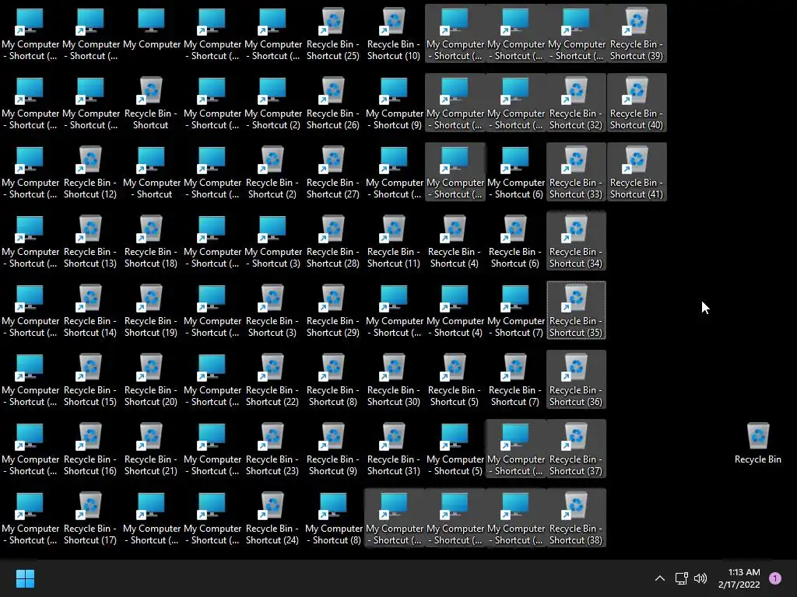Select Recycle Bin - Shortcut (32)
The width and height of the screenshot is (797, 597).
click(x=576, y=103)
